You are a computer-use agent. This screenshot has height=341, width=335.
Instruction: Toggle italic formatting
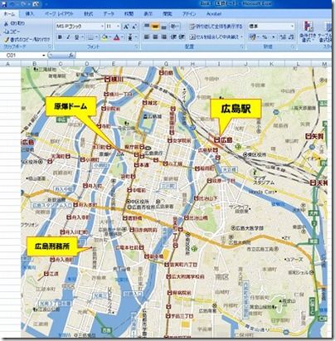(68, 37)
